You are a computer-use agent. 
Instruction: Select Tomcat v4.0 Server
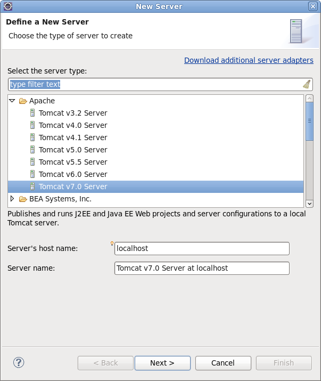tap(73, 125)
